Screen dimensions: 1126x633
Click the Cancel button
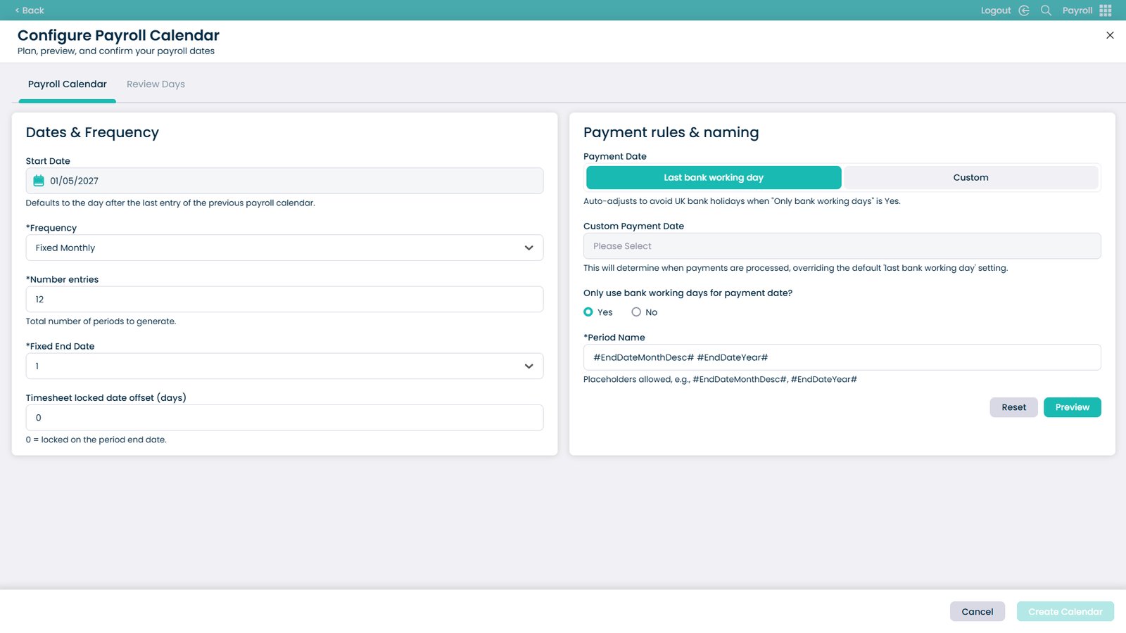978,611
